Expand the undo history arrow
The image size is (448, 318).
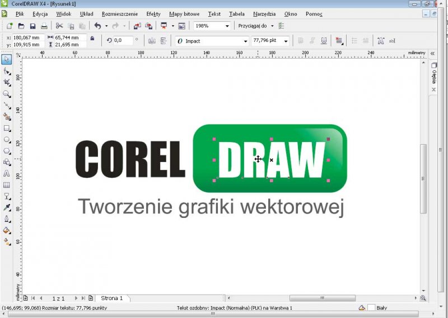[x=106, y=26]
